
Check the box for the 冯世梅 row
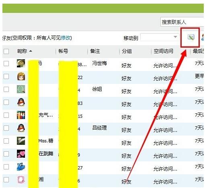coord(6,63)
